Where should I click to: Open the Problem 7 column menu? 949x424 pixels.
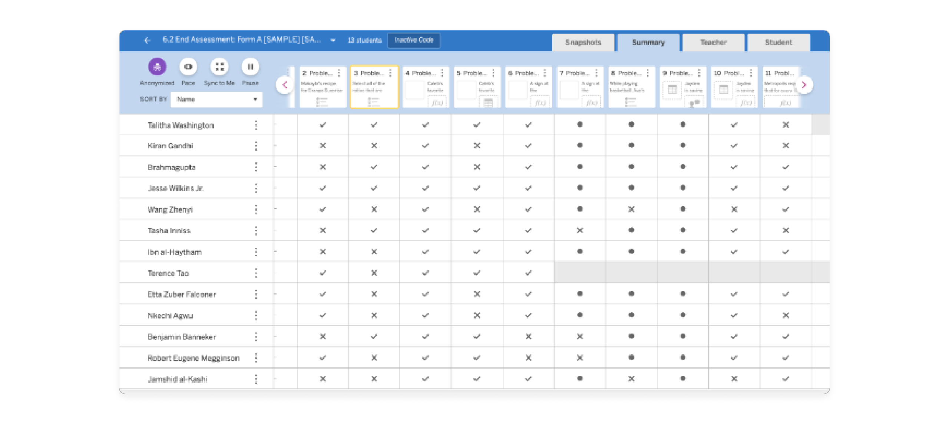pos(596,73)
